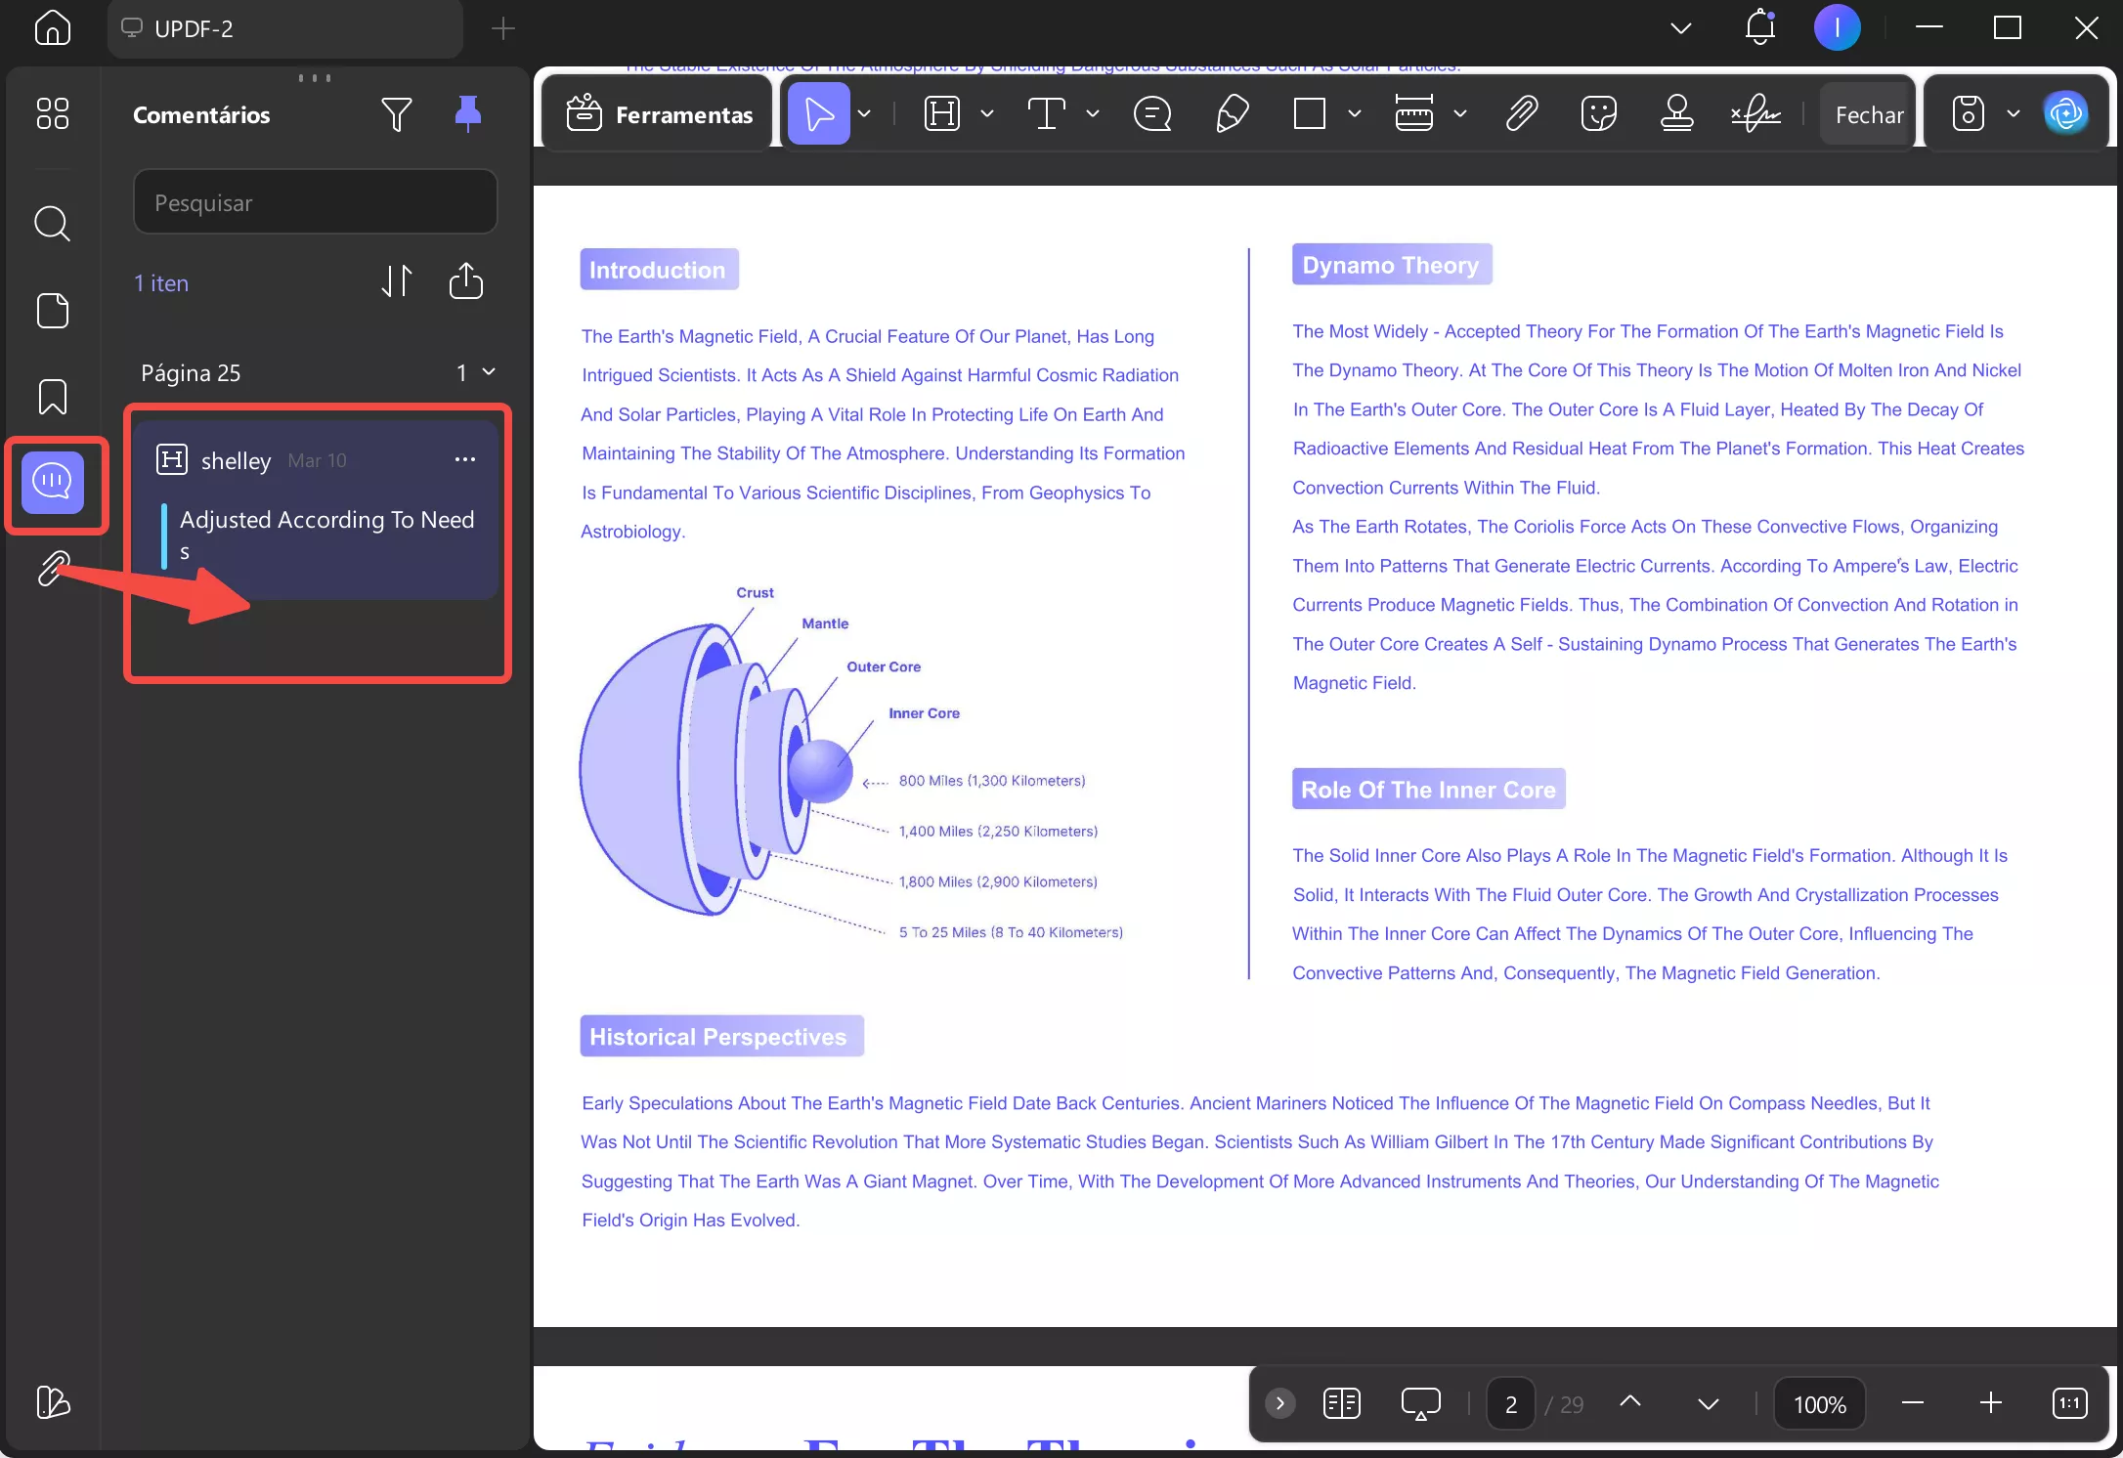Click the Fechar button
2123x1458 pixels.
1866,112
